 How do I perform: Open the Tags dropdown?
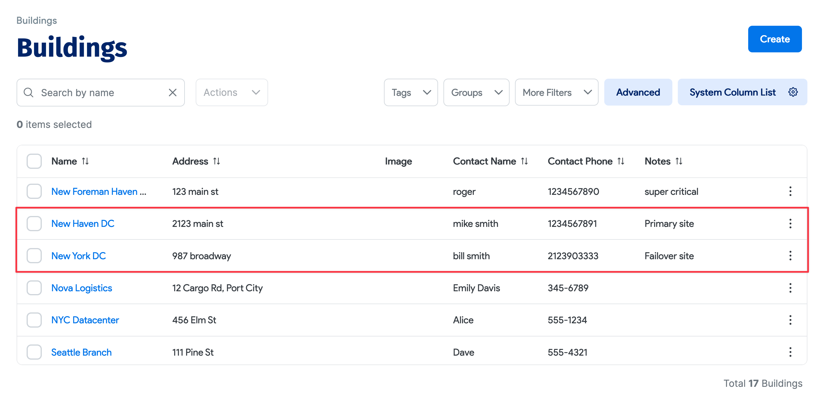coord(411,92)
